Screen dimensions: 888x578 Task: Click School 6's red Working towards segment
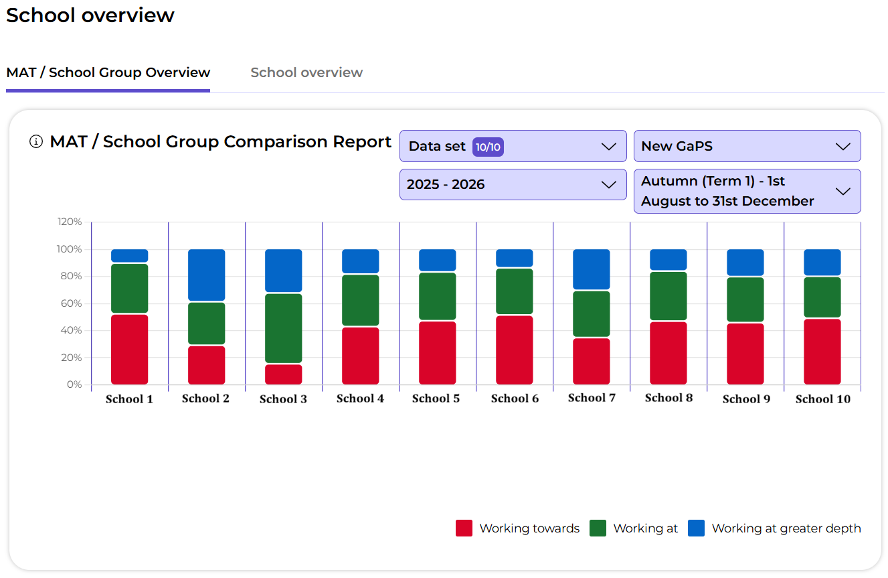(x=515, y=350)
